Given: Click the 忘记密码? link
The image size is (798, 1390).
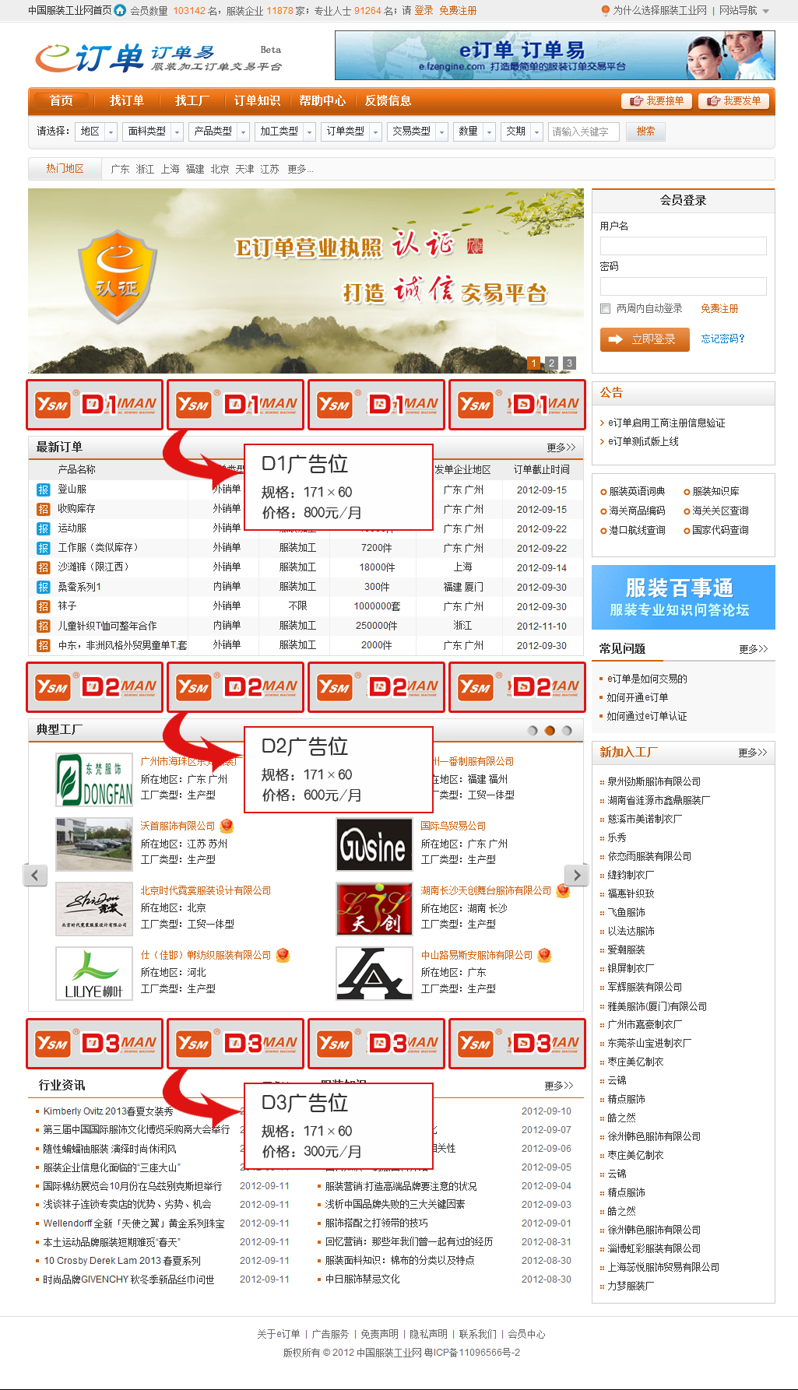Looking at the screenshot, I should coord(722,339).
